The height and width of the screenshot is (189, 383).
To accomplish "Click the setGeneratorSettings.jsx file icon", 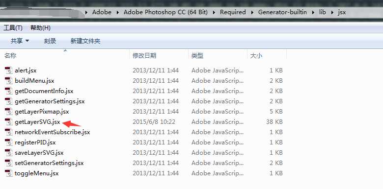I will point(8,163).
